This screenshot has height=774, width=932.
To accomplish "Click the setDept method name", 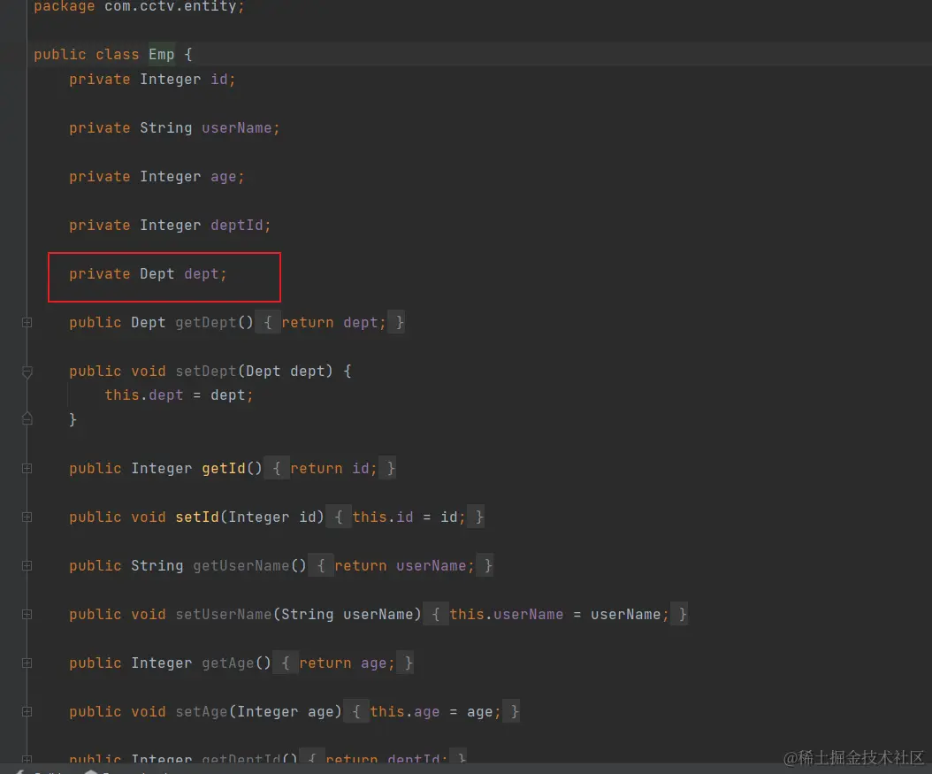I will pos(206,372).
